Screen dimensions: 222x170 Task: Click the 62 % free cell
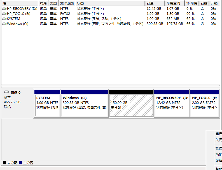pyautogui.click(x=190, y=19)
